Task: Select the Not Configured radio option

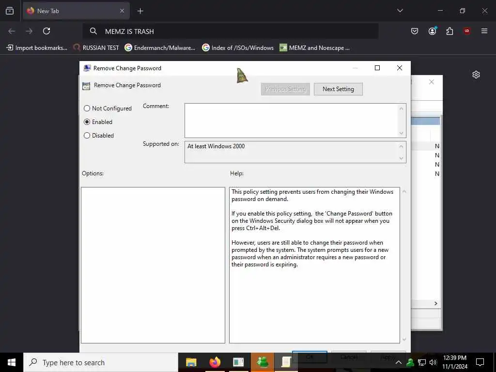Action: [x=108, y=108]
